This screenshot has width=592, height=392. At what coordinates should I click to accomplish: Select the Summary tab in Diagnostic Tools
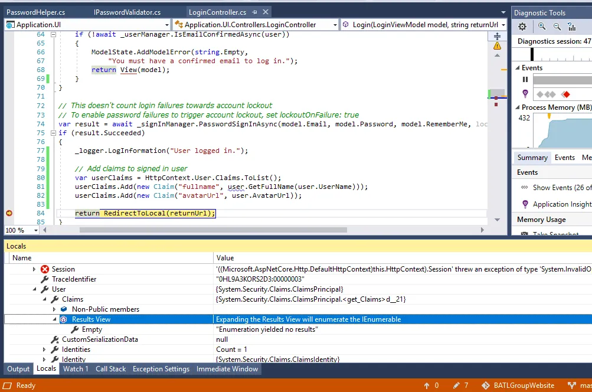point(532,158)
